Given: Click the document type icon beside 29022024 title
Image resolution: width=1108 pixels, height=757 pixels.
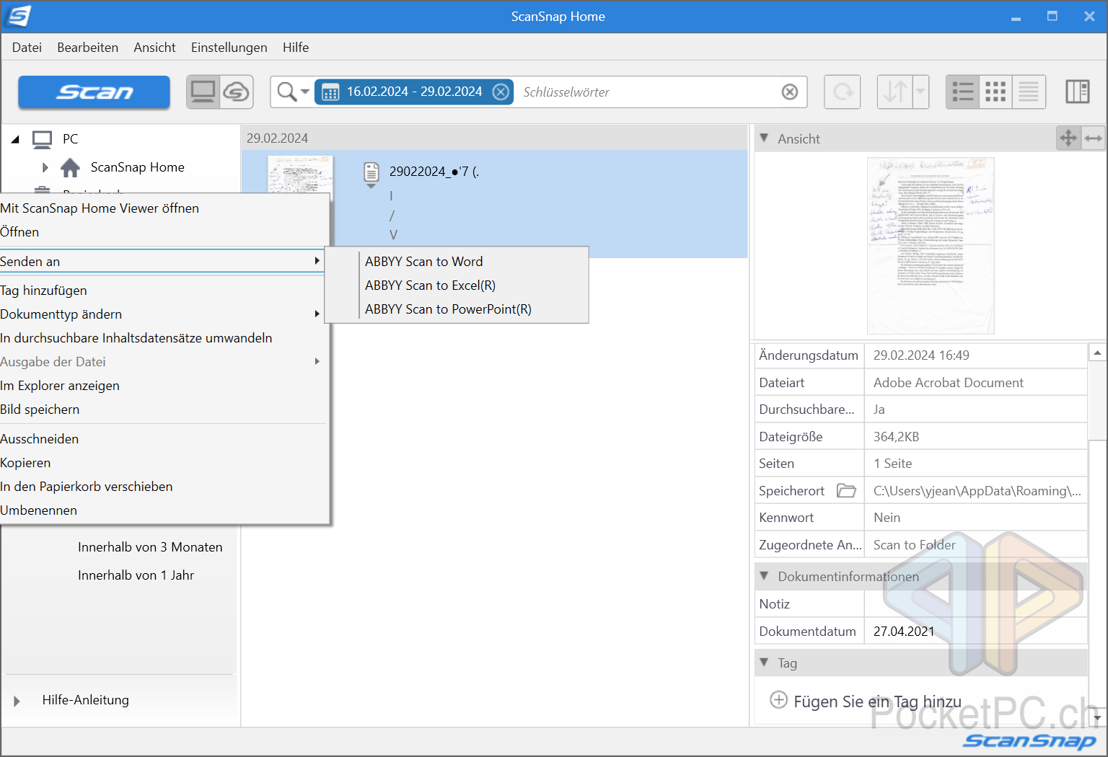Looking at the screenshot, I should point(371,172).
